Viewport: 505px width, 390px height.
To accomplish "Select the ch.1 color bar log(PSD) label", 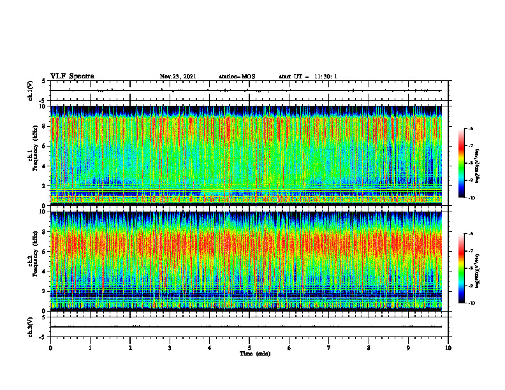I will tap(478, 166).
